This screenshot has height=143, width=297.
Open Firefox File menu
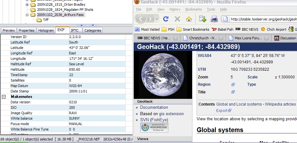(x=139, y=9)
